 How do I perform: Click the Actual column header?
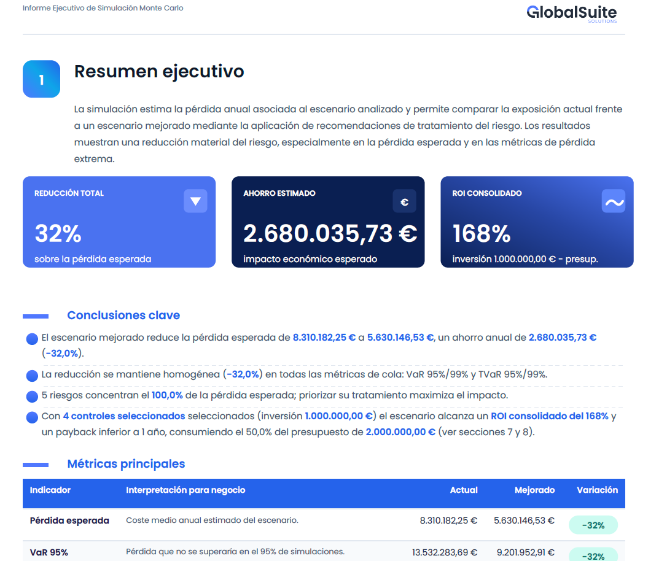464,490
